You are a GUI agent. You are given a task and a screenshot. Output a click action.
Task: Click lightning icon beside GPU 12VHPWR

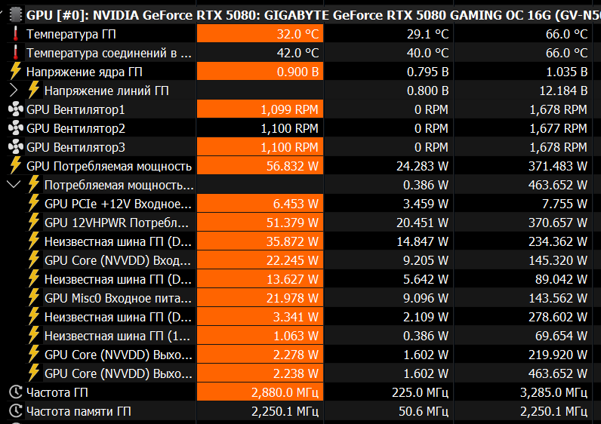pyautogui.click(x=34, y=222)
